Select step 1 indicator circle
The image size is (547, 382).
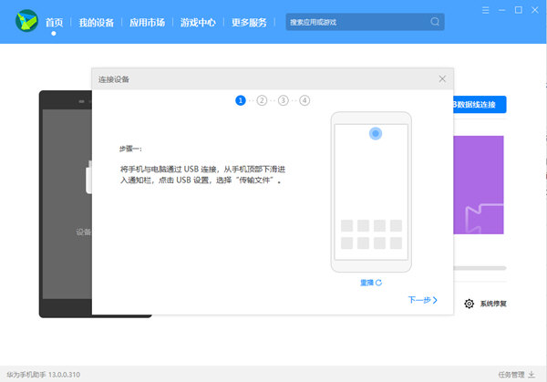pos(241,100)
